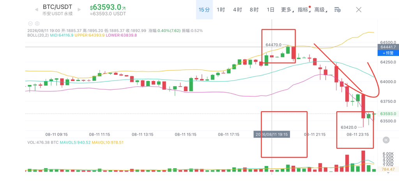Jump to the latest candle with the K arrow button
The height and width of the screenshot is (184, 399).
pos(386,140)
